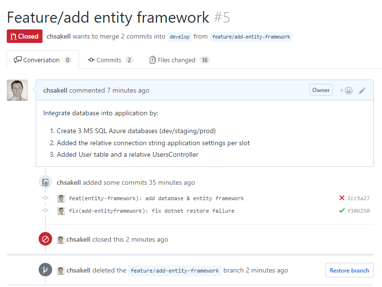Switch to the Commits tab
The height and width of the screenshot is (287, 382).
pos(110,60)
